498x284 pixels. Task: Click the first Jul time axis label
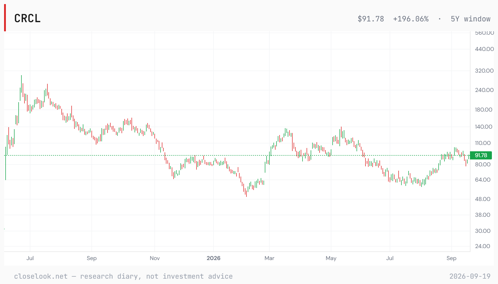pos(30,258)
